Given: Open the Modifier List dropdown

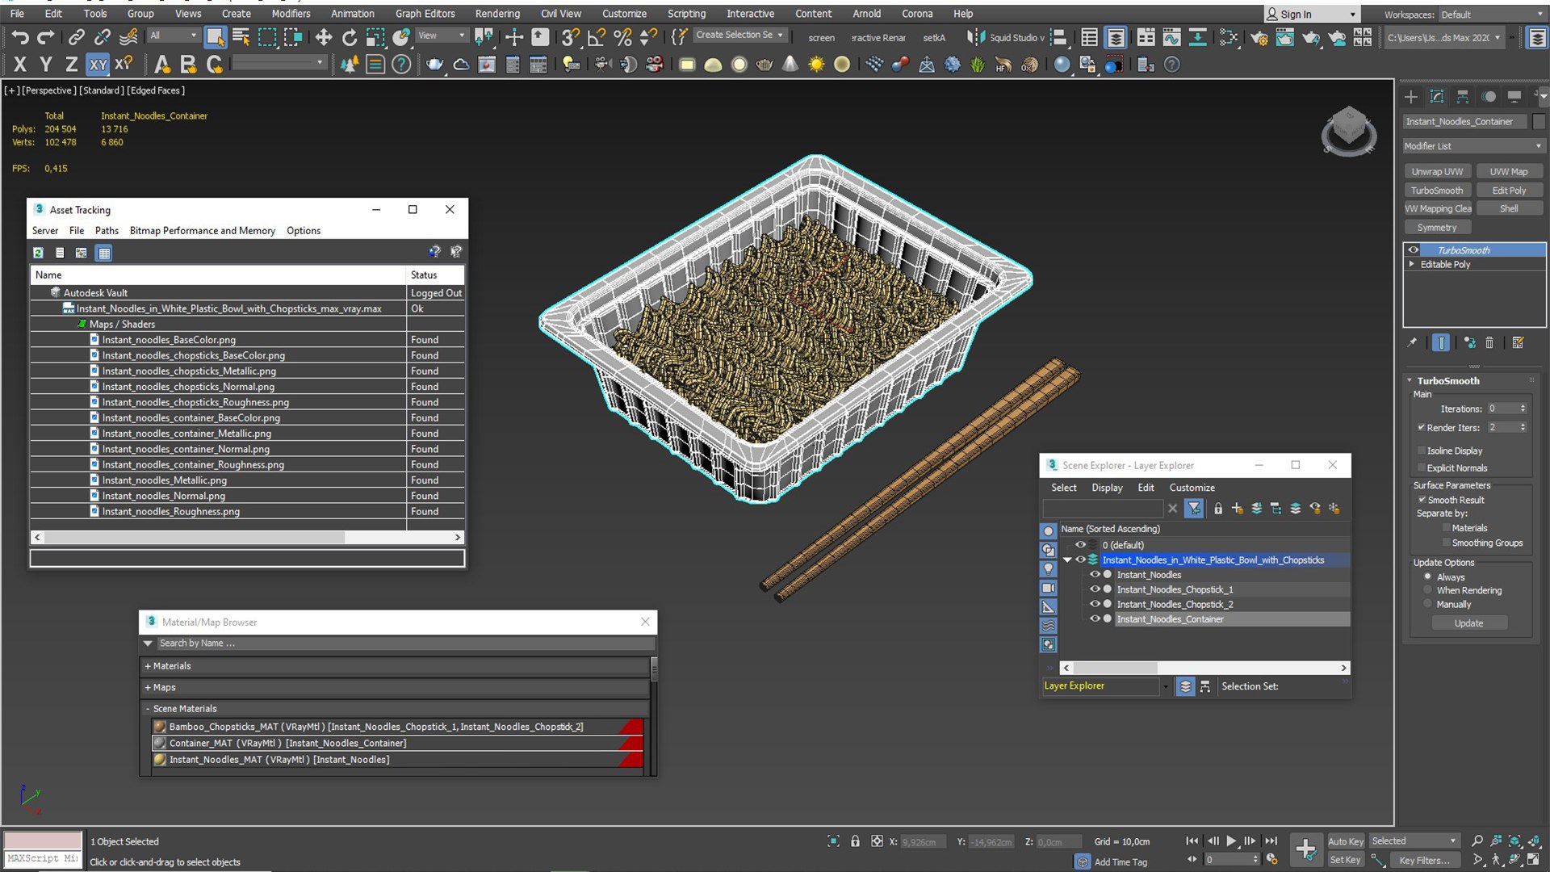Looking at the screenshot, I should 1473,146.
